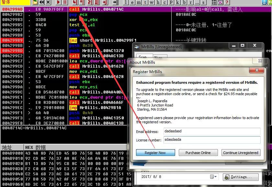Show Patches via the 'p' button

(171, 2)
